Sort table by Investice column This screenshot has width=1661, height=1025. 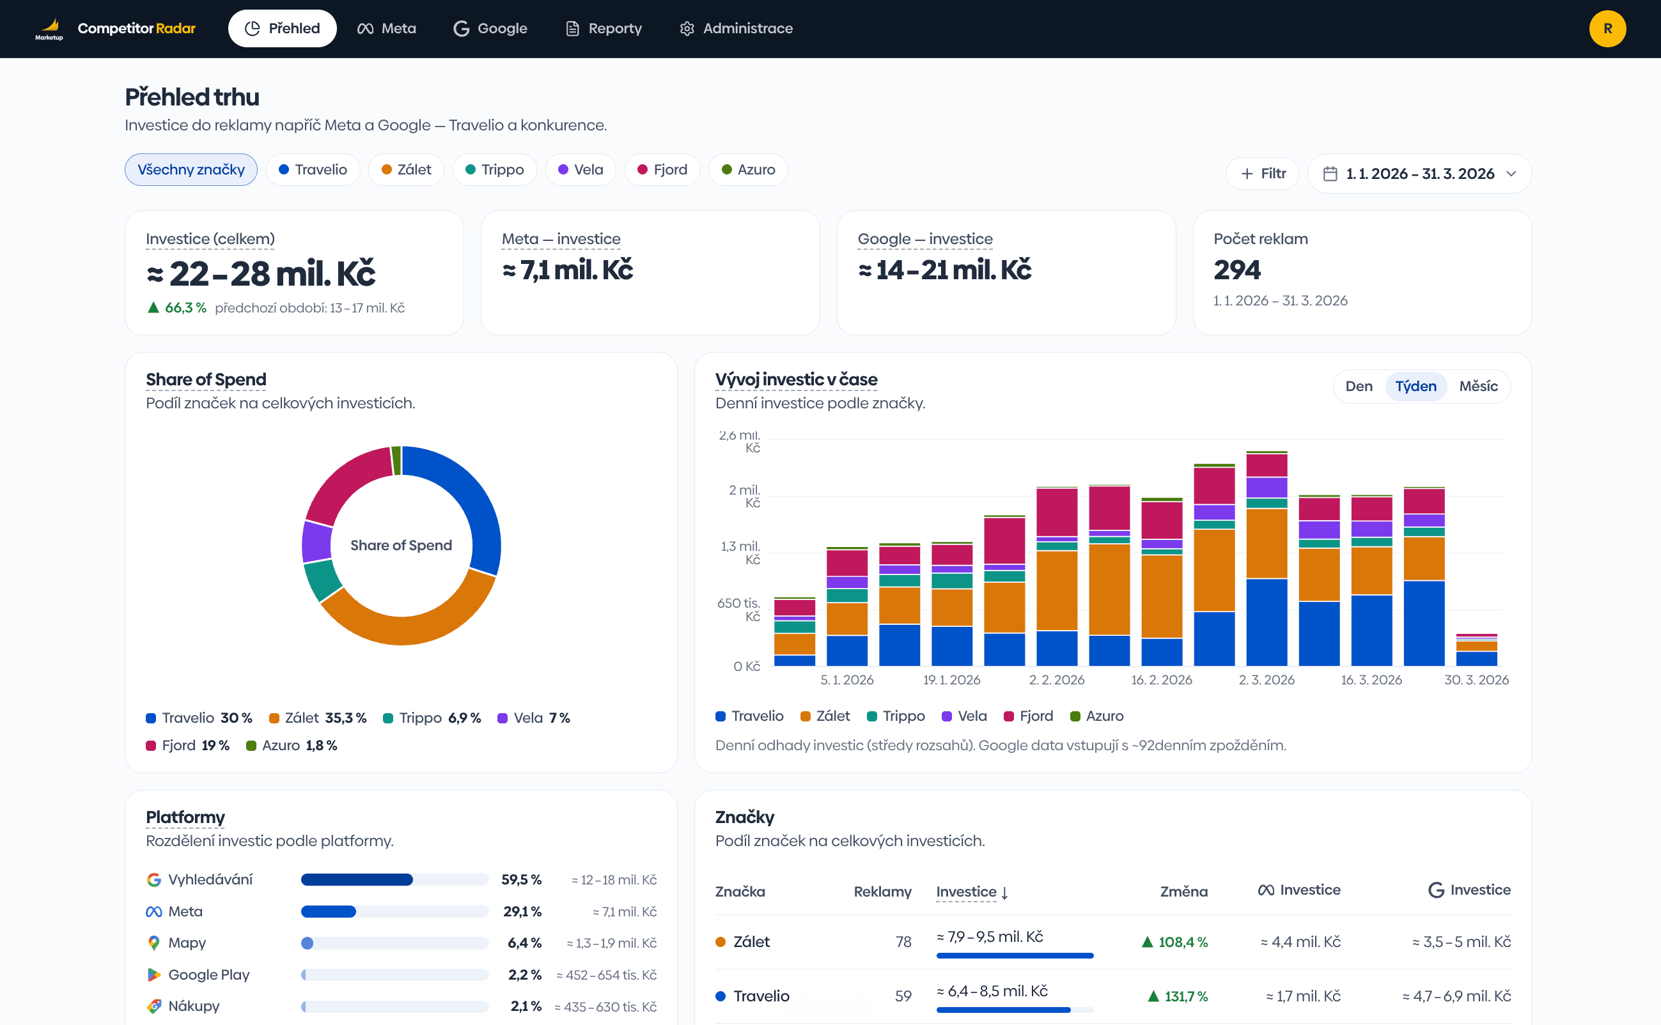(972, 892)
